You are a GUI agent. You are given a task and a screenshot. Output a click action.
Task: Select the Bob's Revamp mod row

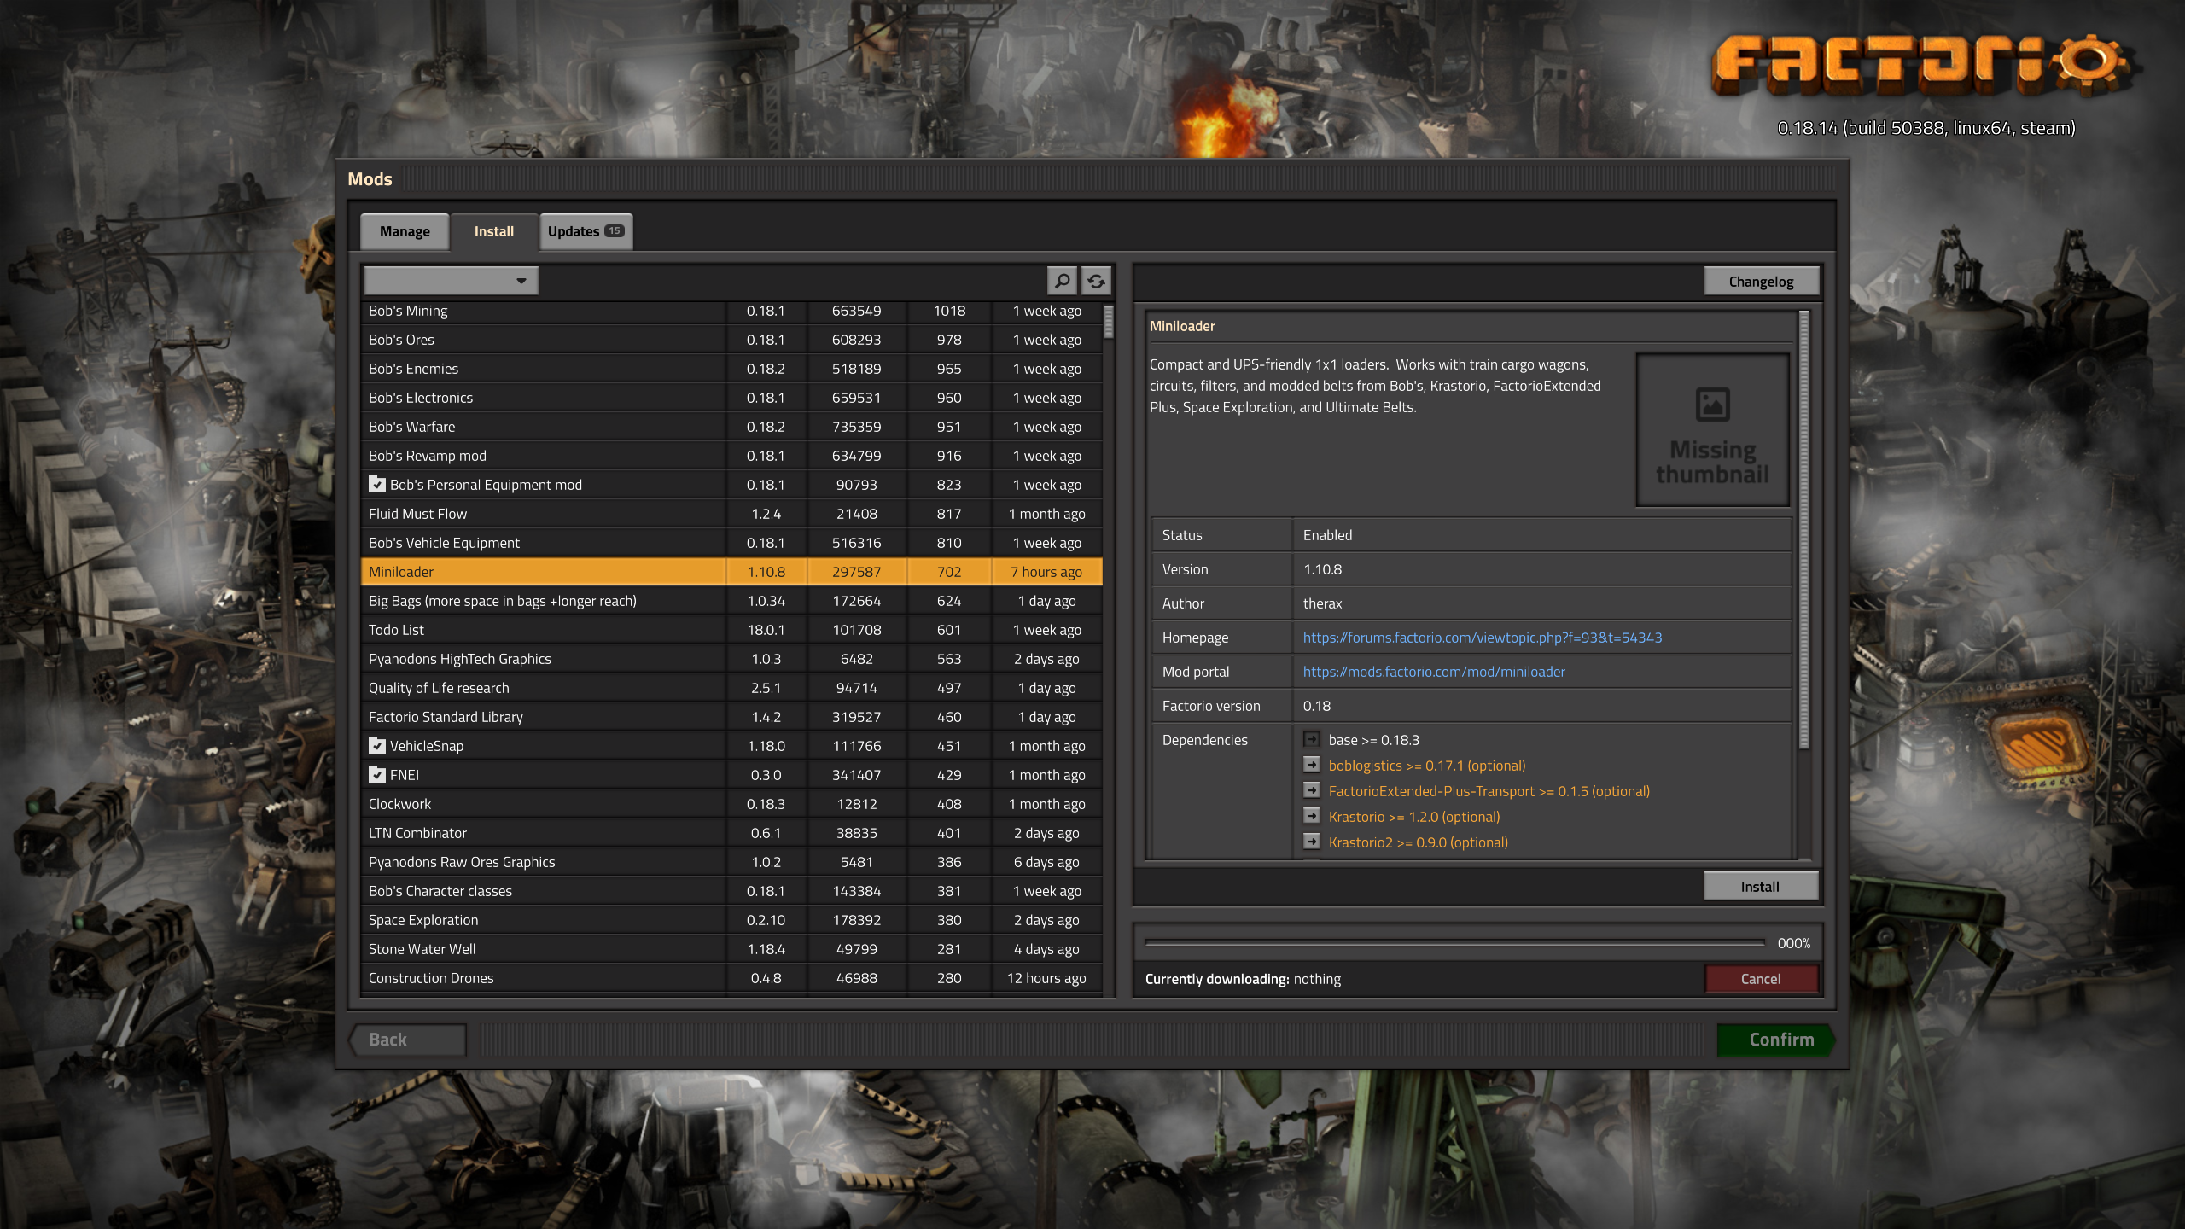coord(731,456)
